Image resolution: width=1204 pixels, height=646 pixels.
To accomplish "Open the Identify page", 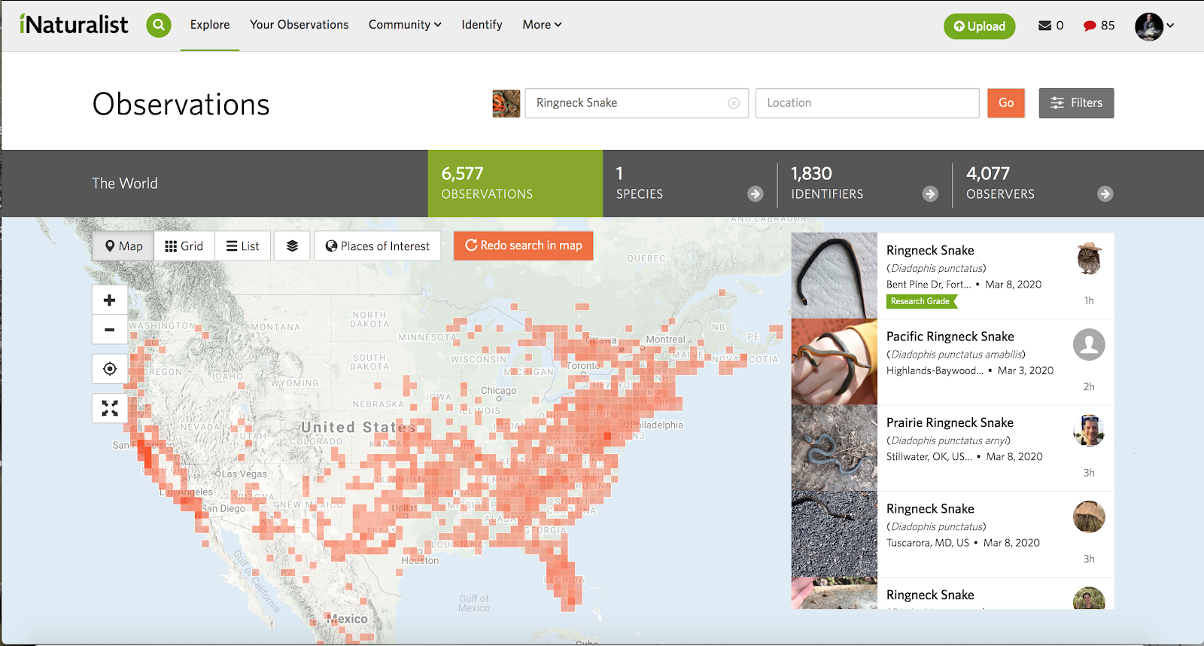I will [x=482, y=25].
